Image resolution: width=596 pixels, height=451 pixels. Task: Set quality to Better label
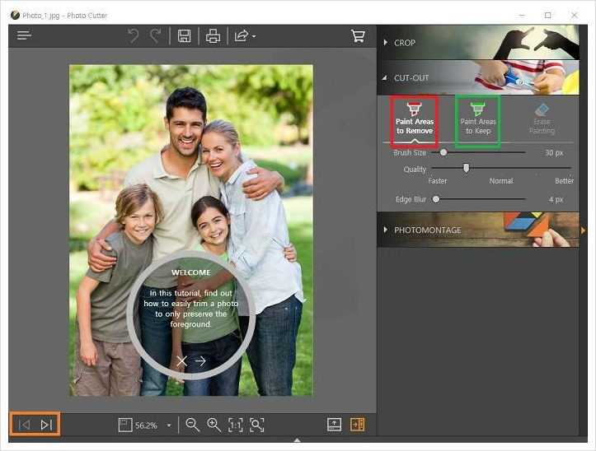coord(564,181)
